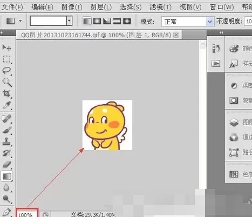Open the blend mode dropdown showing 正常
The height and width of the screenshot is (217, 252).
(188, 22)
